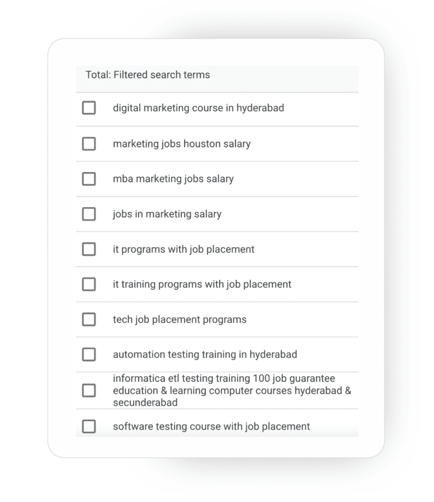Check 'automation testing training in hyderabad' checkbox
Image resolution: width=434 pixels, height=502 pixels.
coord(89,354)
